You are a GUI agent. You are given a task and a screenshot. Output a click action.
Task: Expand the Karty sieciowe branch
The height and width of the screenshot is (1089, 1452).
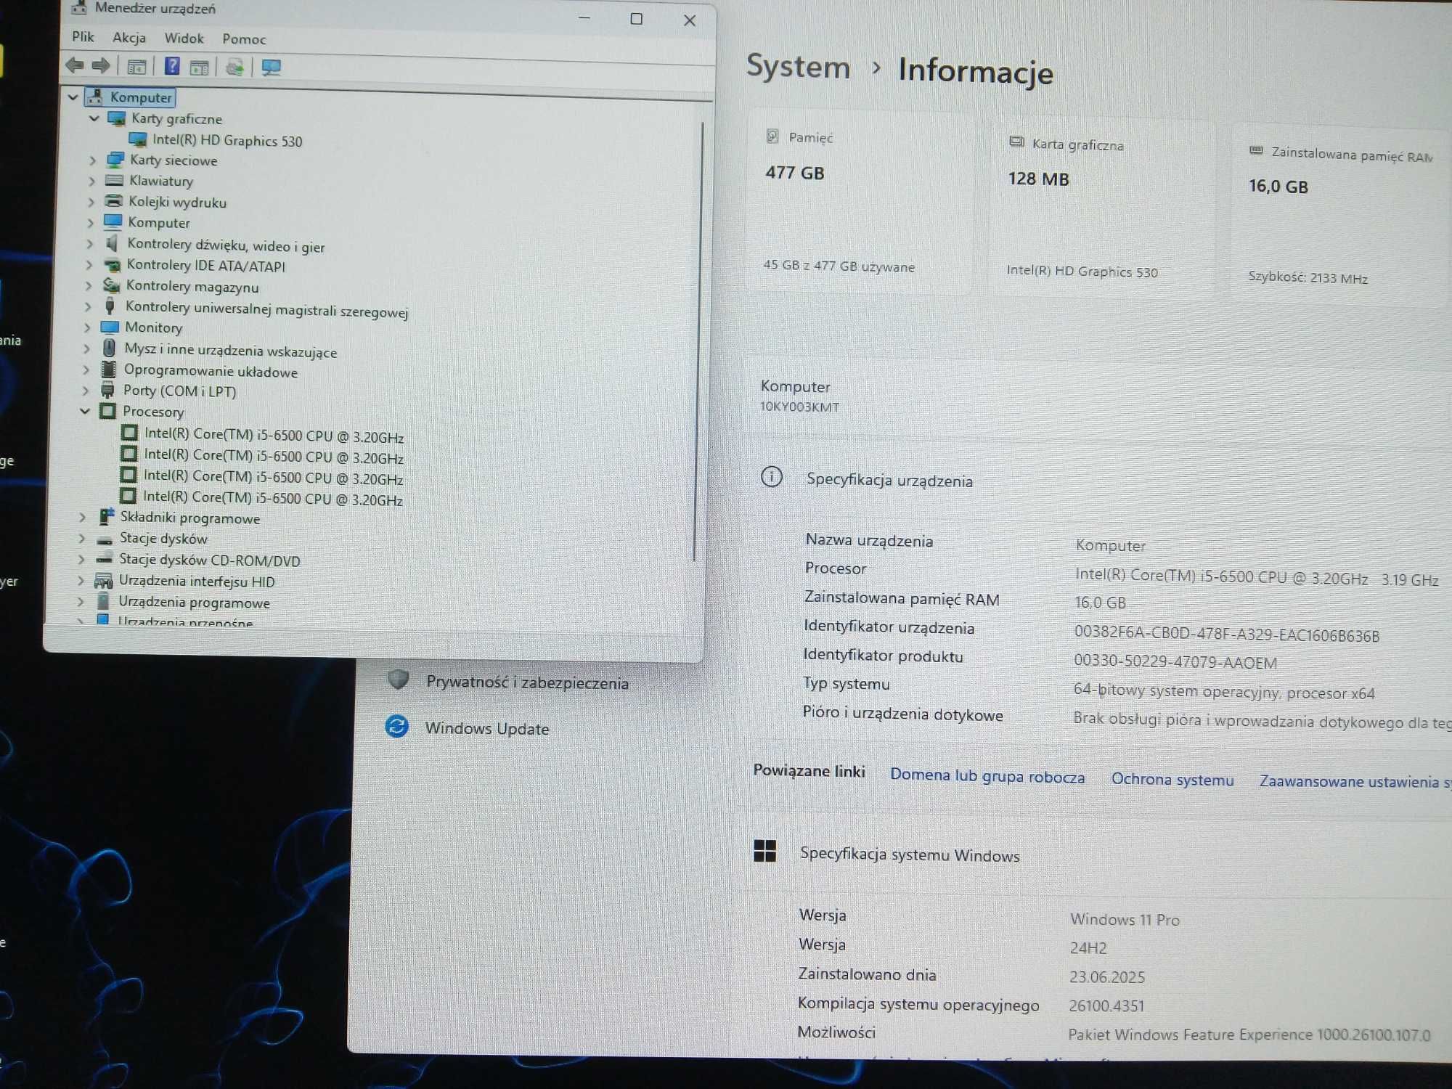[x=92, y=160]
